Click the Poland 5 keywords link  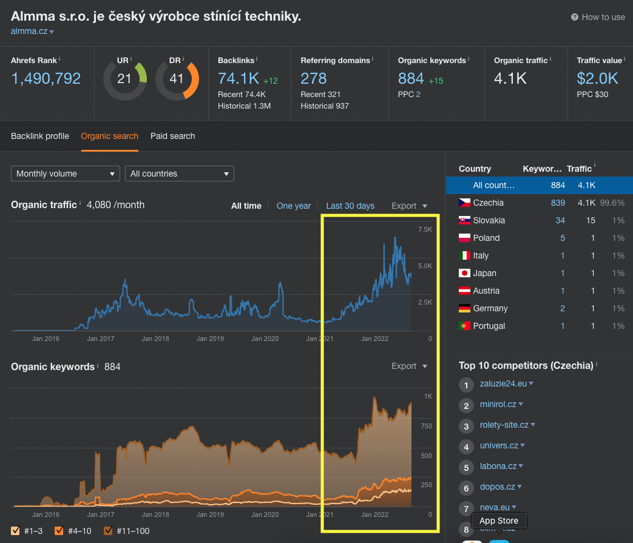(x=563, y=238)
